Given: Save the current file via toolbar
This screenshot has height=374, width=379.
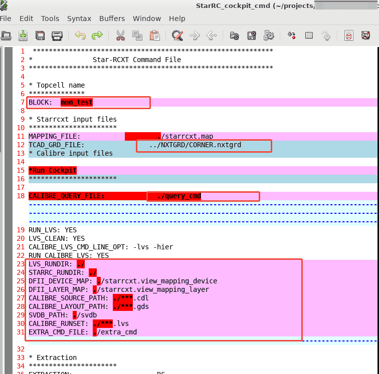Looking at the screenshot, I should pos(23,36).
